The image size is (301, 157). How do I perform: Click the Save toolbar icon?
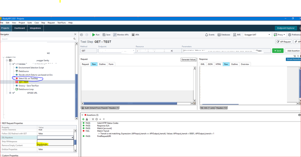pos(104,35)
